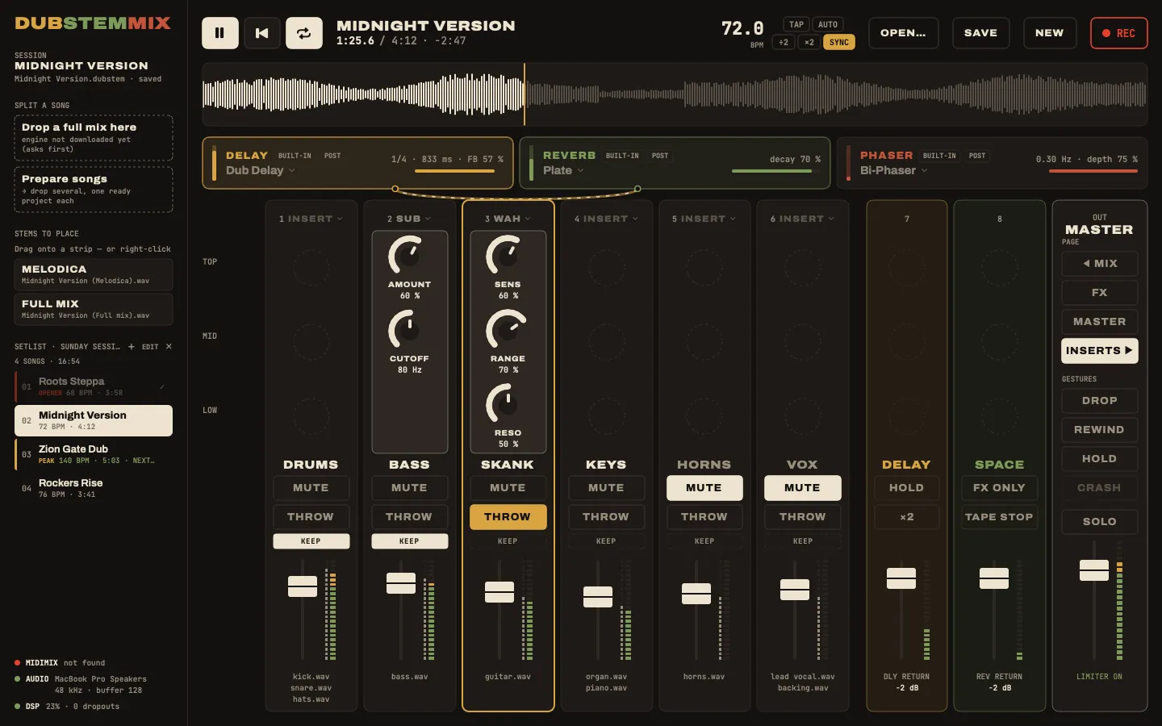This screenshot has height=726, width=1162.
Task: Click the DRUMS top send knob
Action: point(311,268)
